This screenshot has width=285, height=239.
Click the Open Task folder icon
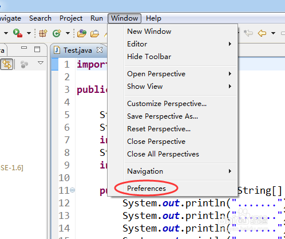95,33
